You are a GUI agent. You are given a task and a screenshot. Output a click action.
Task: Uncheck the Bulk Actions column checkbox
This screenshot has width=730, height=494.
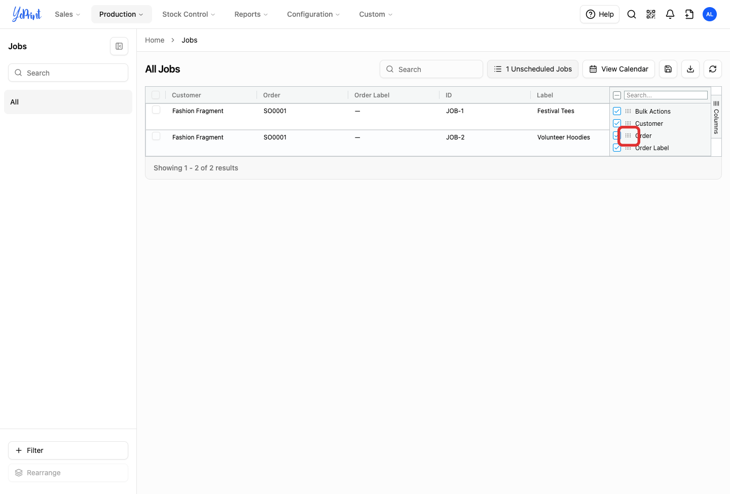(617, 111)
